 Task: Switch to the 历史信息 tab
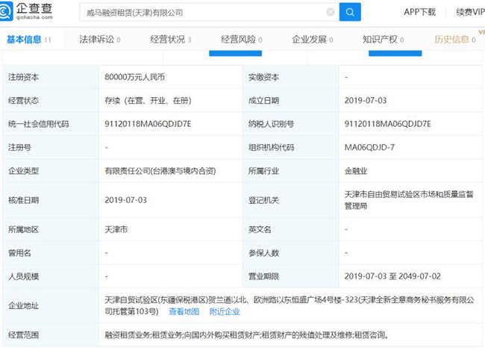(x=454, y=40)
